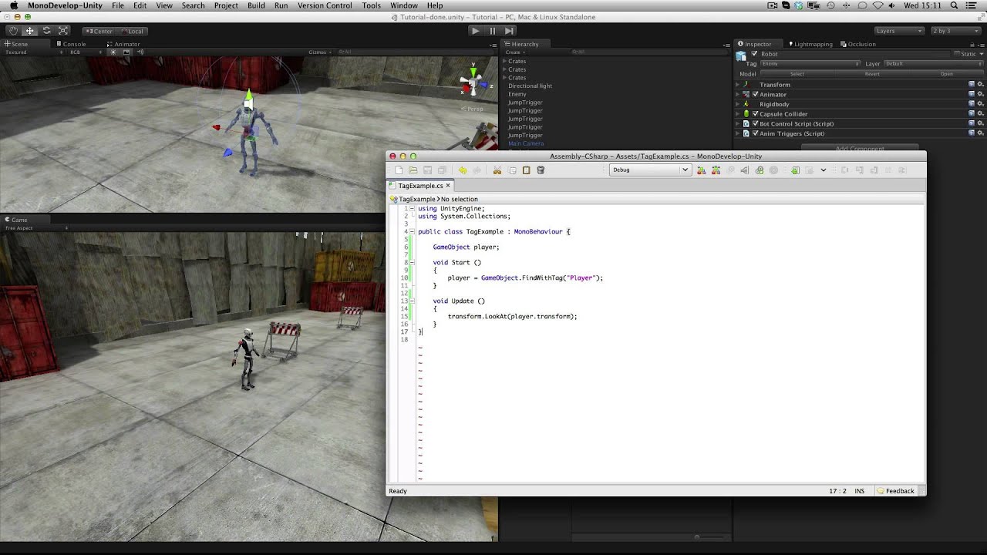Screen dimensions: 987x555
Task: Click Transform component gear icon
Action: 980,84
